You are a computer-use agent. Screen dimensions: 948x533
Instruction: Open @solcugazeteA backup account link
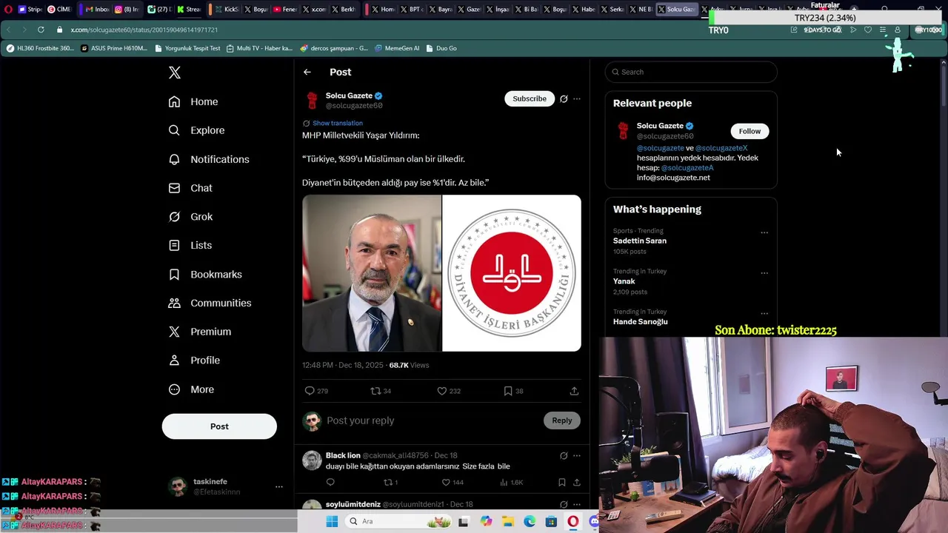(687, 168)
